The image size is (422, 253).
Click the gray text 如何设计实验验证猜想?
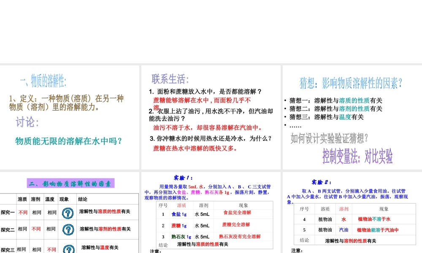[329, 138]
